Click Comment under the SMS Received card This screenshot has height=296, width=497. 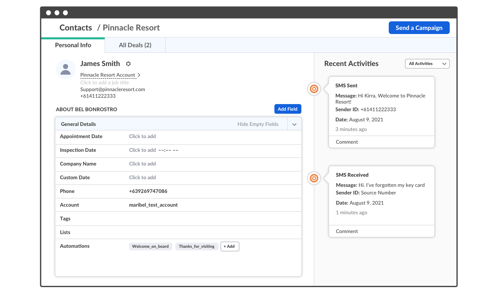pyautogui.click(x=347, y=231)
